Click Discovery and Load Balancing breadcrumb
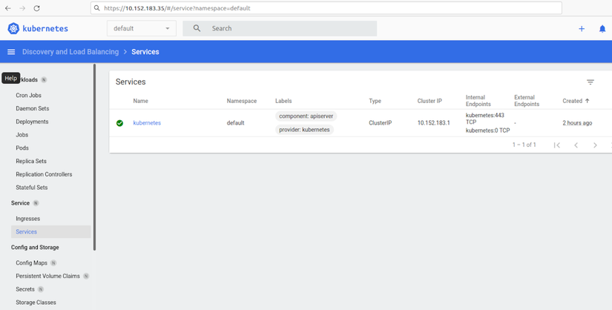Viewport: 612px width, 310px height. [70, 52]
